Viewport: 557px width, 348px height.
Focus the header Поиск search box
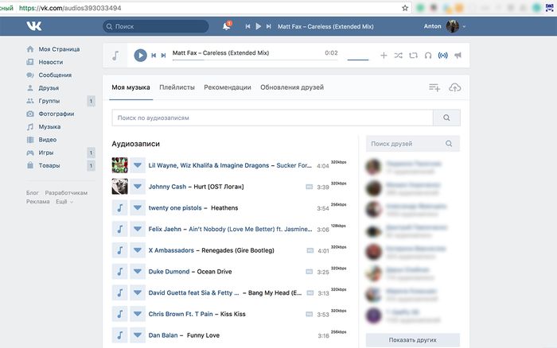pyautogui.click(x=156, y=26)
